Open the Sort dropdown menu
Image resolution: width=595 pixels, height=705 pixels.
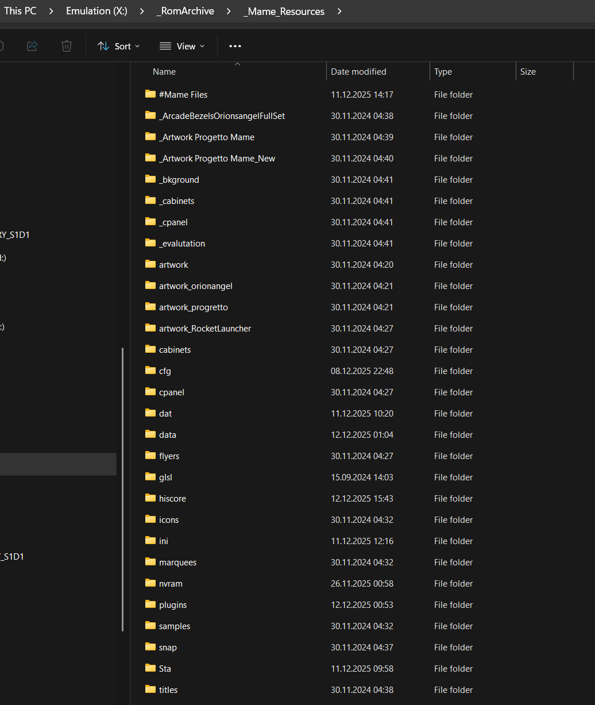point(119,46)
